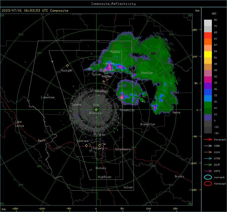Click the indigo 0-10 dBZ swatch

point(208,117)
